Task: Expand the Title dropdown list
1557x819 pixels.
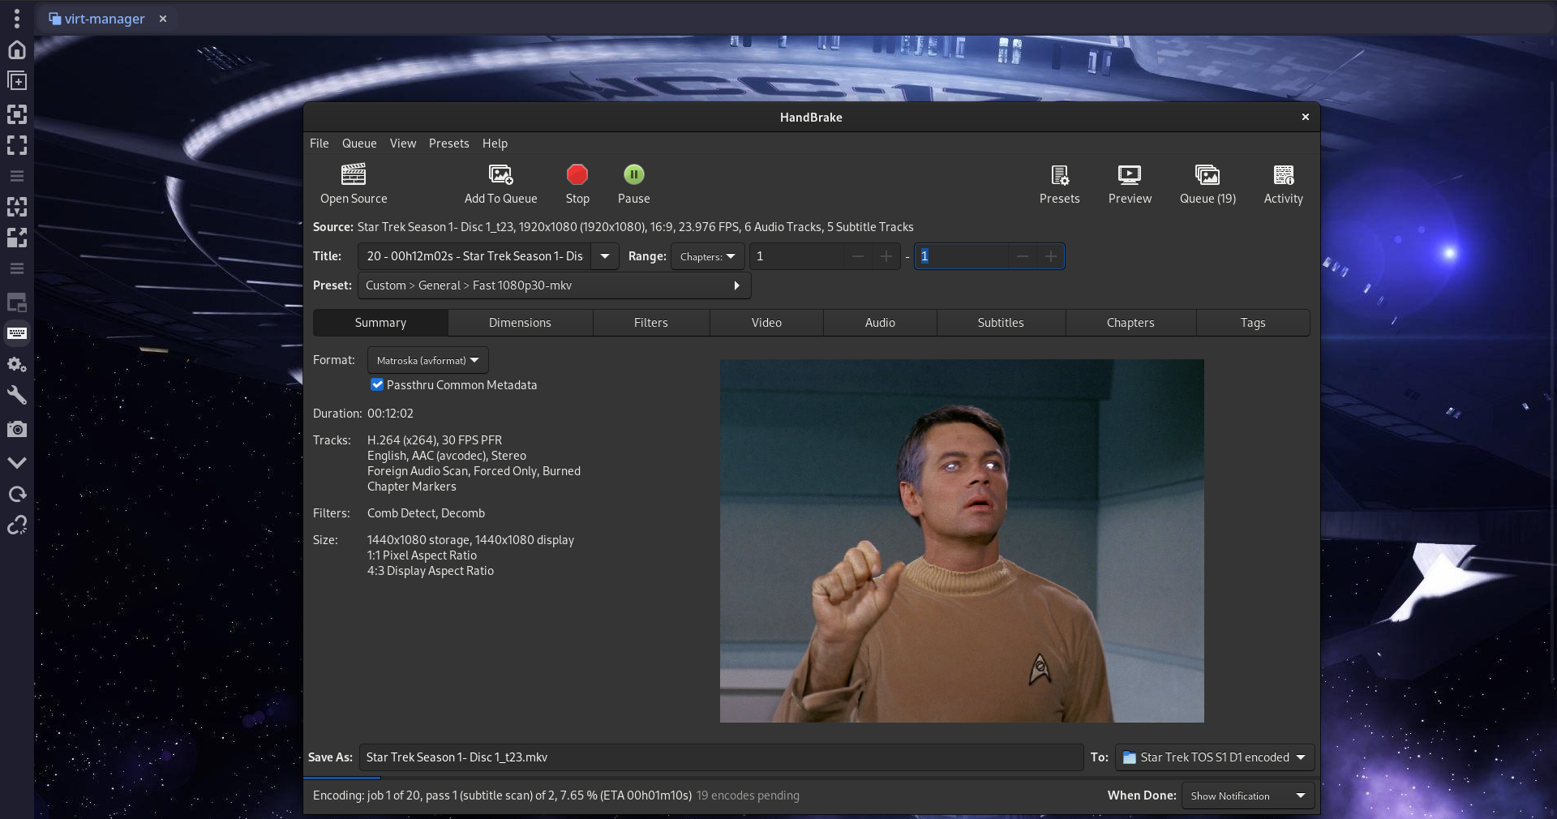Action: (x=604, y=256)
